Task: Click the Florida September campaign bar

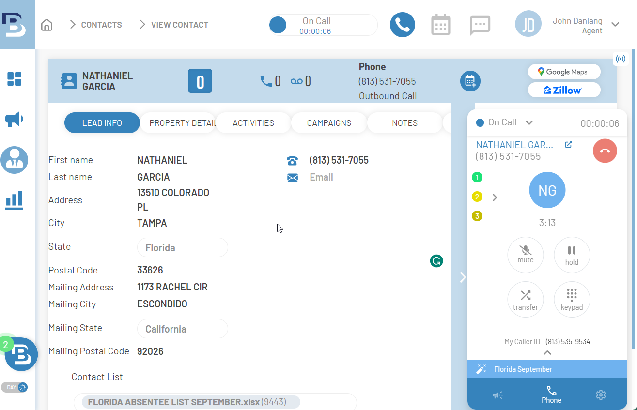Action: pos(547,369)
